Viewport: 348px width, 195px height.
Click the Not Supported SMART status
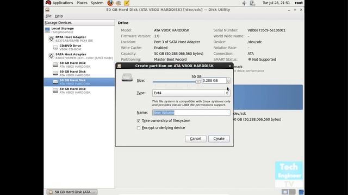[262, 59]
